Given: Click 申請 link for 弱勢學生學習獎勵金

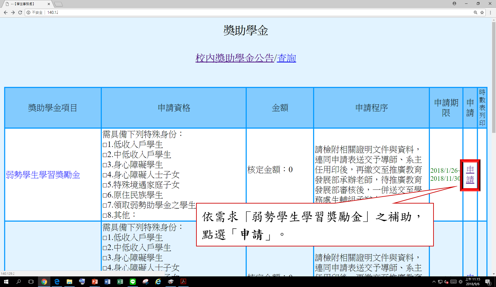Looking at the screenshot, I should click(x=470, y=175).
